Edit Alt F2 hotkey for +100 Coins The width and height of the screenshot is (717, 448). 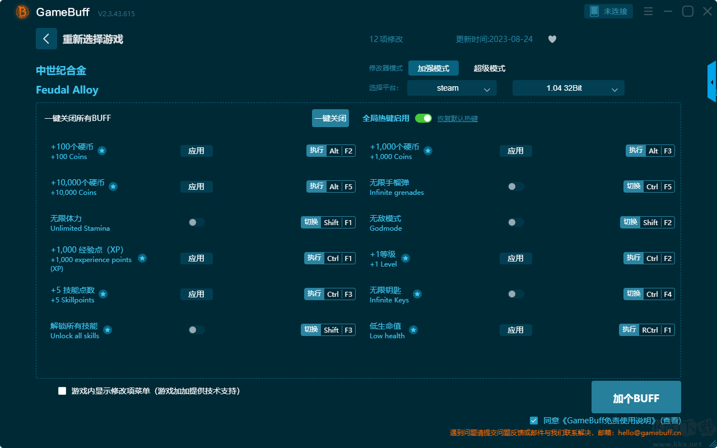click(331, 151)
